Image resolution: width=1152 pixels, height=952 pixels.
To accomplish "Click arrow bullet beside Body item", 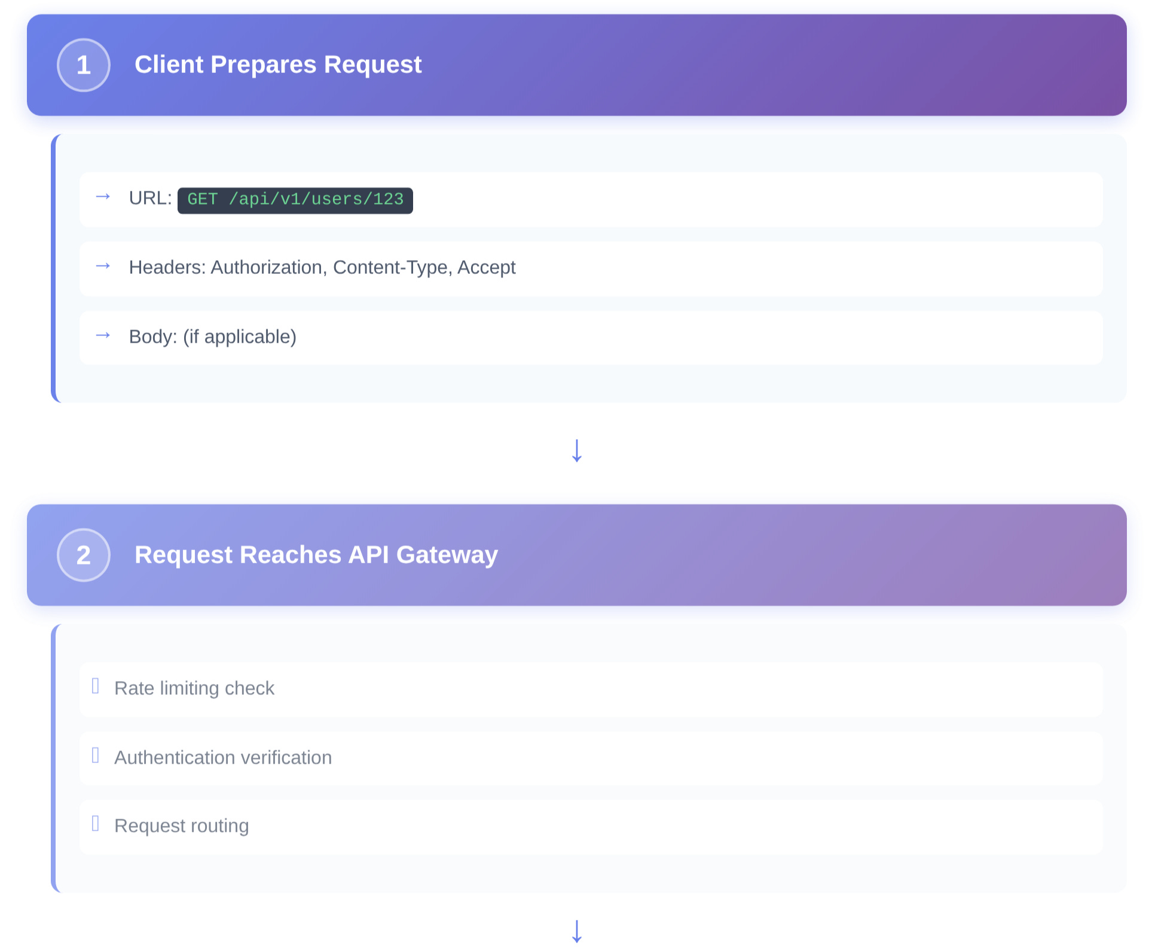I will 103,335.
